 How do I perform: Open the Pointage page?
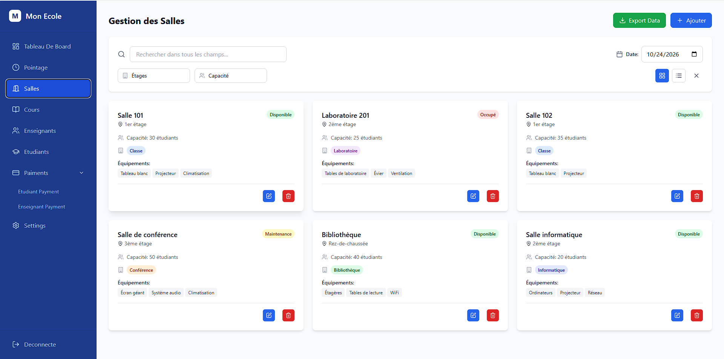click(x=48, y=68)
